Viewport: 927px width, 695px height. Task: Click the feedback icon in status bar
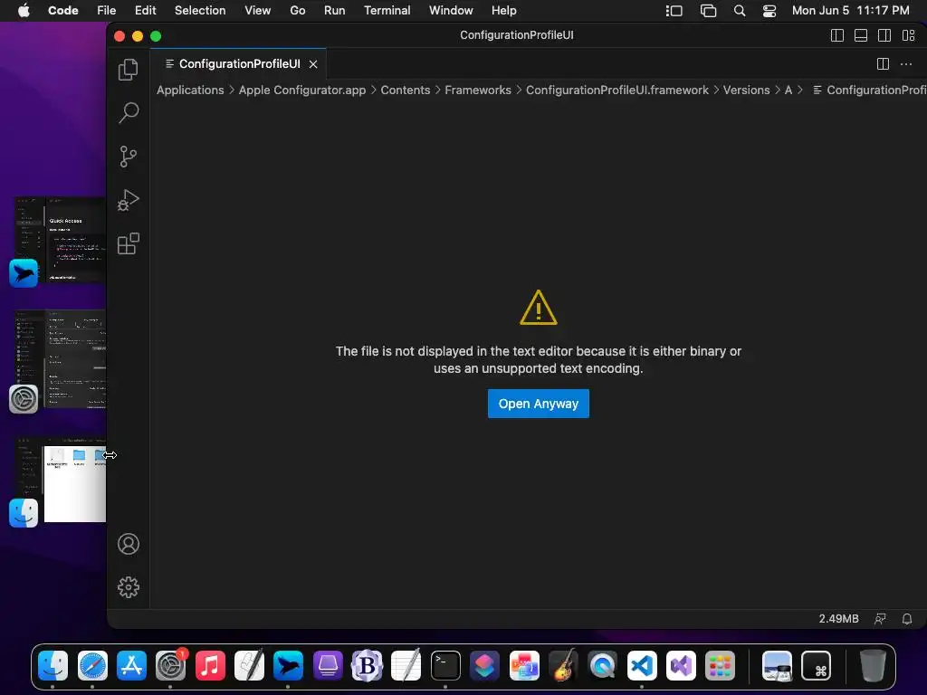[880, 619]
